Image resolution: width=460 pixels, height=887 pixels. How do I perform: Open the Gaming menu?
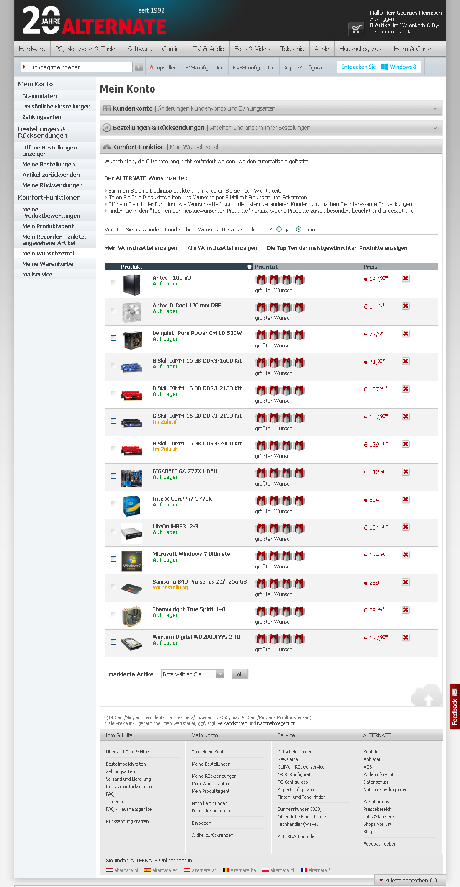coord(172,49)
